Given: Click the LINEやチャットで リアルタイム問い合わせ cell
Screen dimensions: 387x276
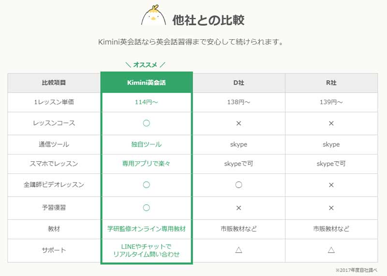Looking at the screenshot, I should pyautogui.click(x=147, y=250).
